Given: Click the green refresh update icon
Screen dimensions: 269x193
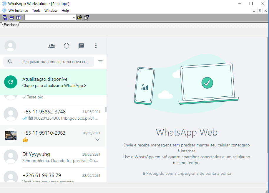Looking at the screenshot, I should [x=11, y=82].
